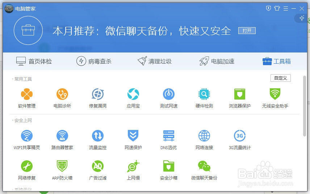Switch to 电脑加速 tab

217,61
